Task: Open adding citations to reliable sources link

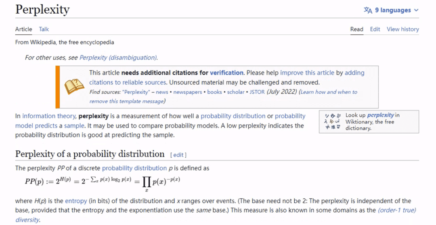Action: 127,83
